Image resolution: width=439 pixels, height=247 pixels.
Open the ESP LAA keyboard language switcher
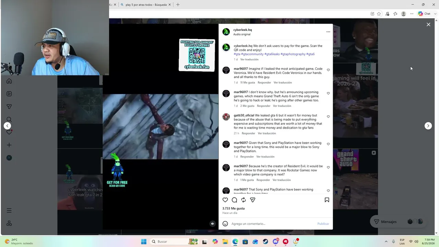coord(402,242)
